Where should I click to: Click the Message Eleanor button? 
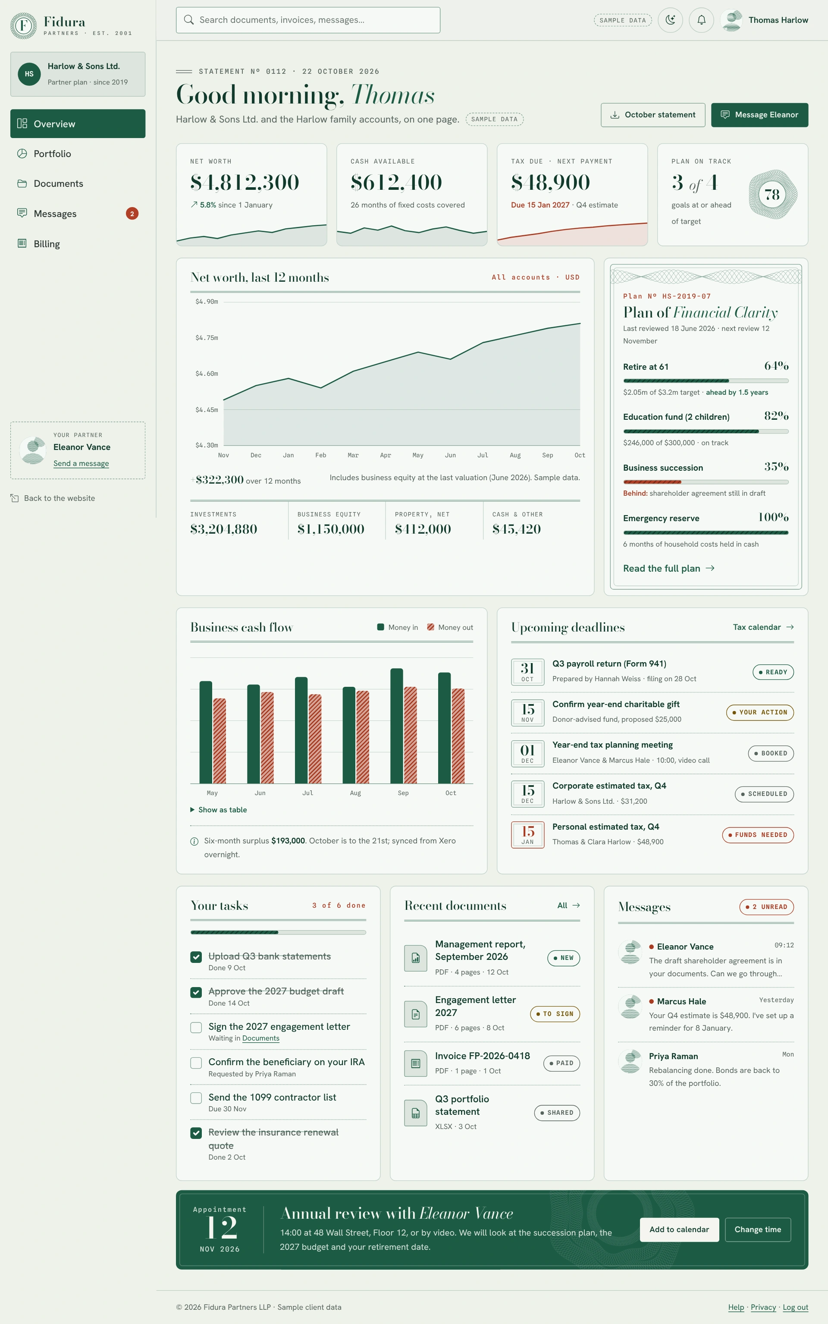pyautogui.click(x=759, y=115)
